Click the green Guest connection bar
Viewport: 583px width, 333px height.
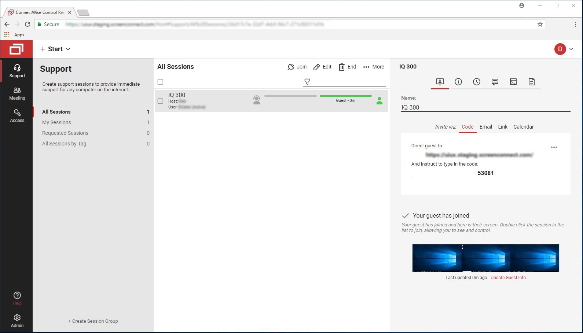coord(346,96)
